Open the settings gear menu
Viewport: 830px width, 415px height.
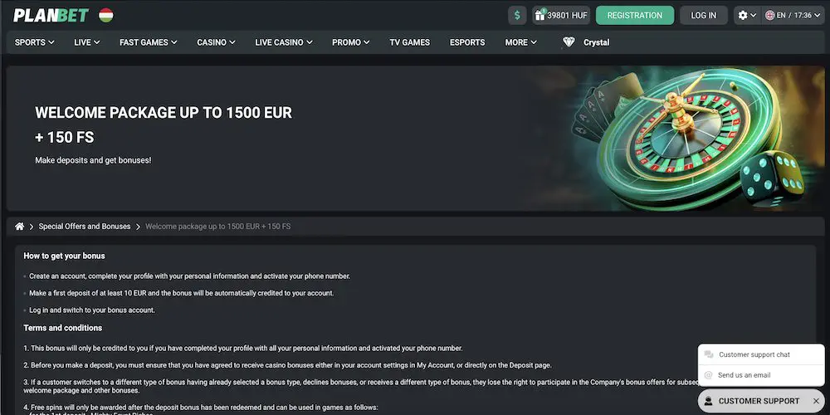(x=747, y=15)
